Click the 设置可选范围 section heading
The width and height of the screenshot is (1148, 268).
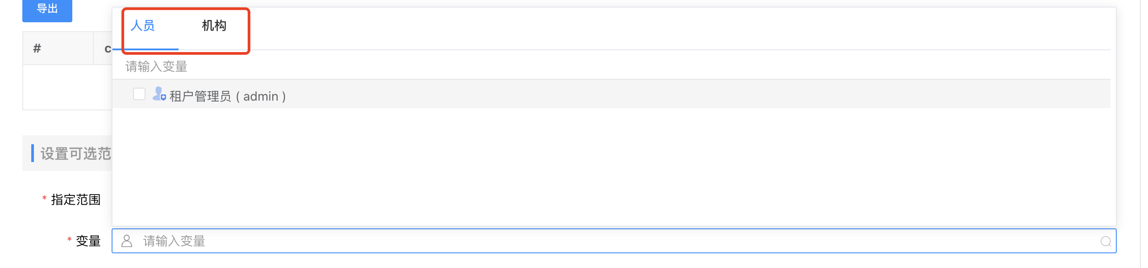click(x=76, y=154)
